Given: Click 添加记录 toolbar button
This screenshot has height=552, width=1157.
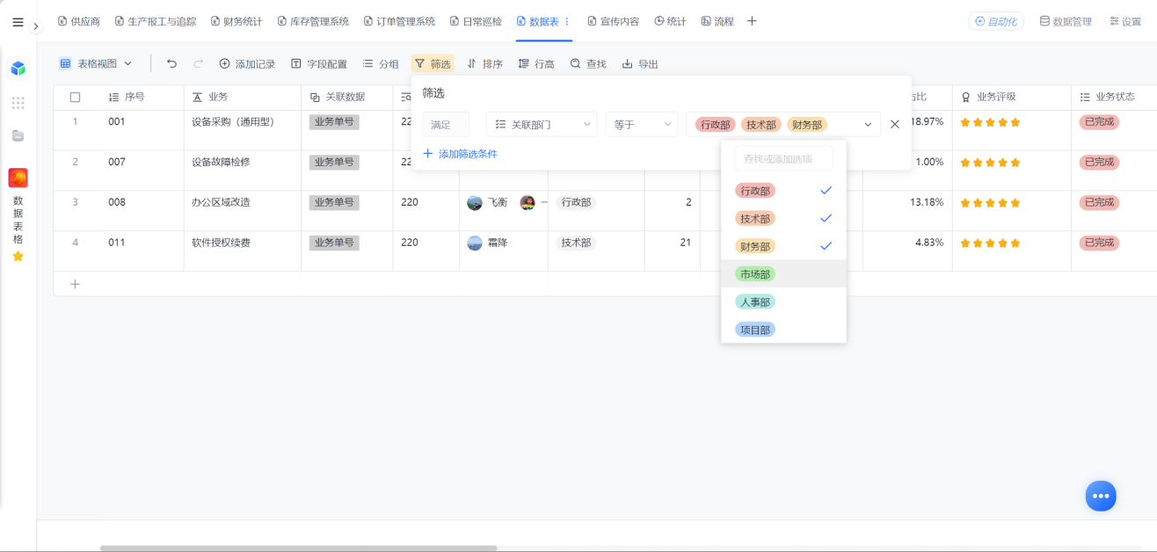Looking at the screenshot, I should pyautogui.click(x=247, y=63).
